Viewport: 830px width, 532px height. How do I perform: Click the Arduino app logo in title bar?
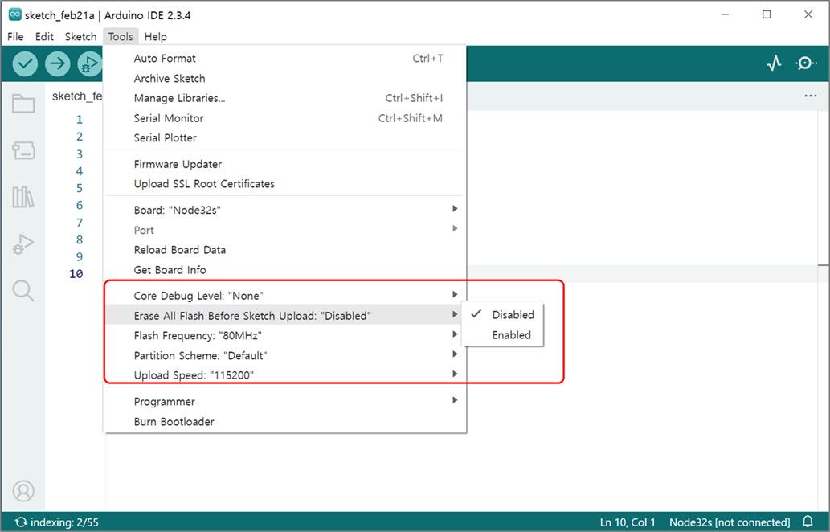[14, 14]
